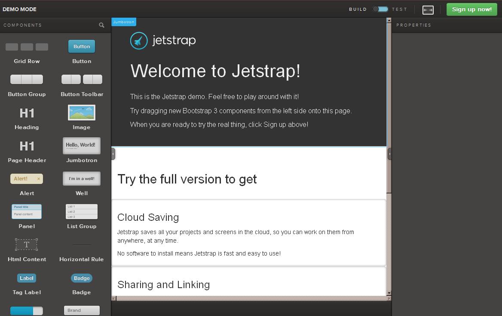
Task: Click the Heading H1 component icon
Action: [27, 113]
